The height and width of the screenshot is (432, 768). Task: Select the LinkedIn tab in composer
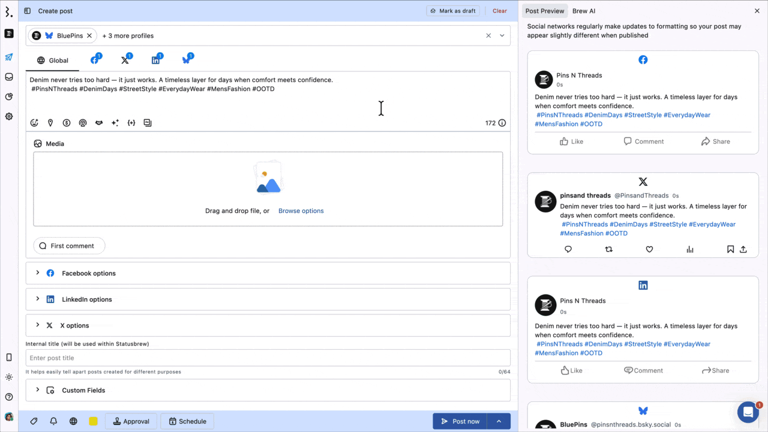click(x=156, y=60)
